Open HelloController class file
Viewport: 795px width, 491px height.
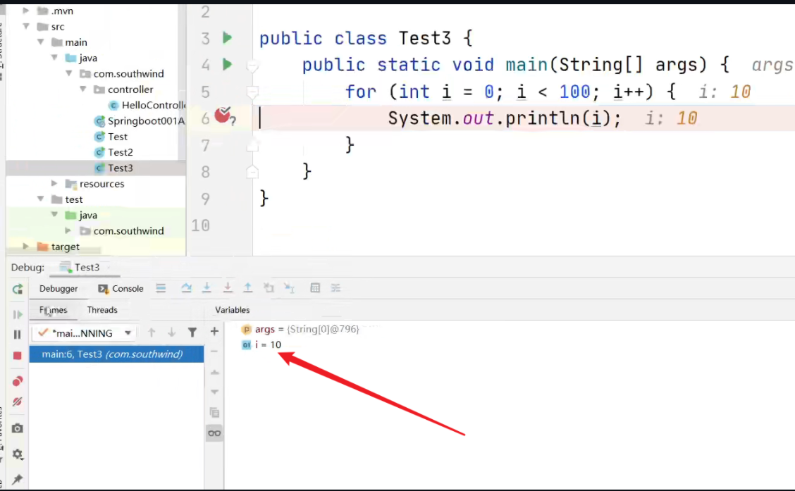tap(147, 105)
